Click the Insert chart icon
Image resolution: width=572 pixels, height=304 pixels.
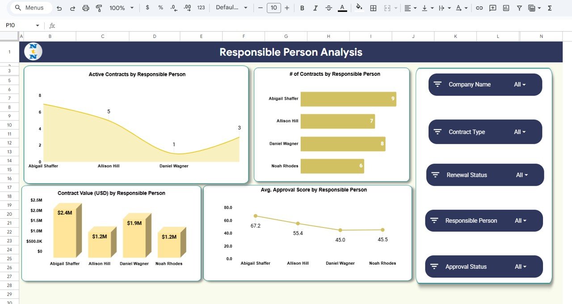505,8
